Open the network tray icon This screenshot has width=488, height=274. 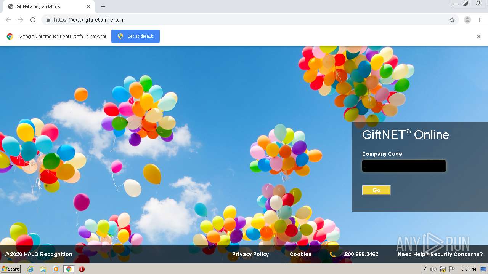(x=443, y=269)
